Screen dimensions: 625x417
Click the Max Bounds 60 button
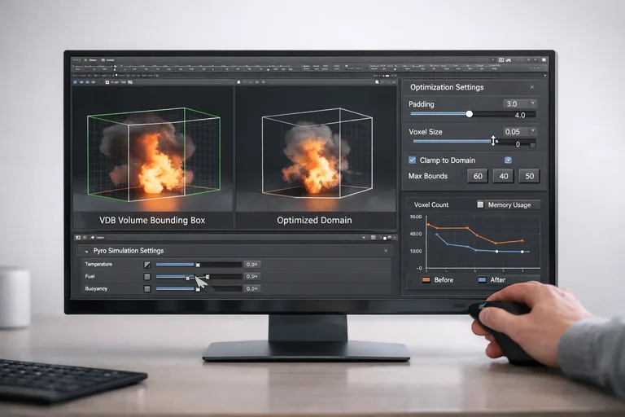pos(477,176)
